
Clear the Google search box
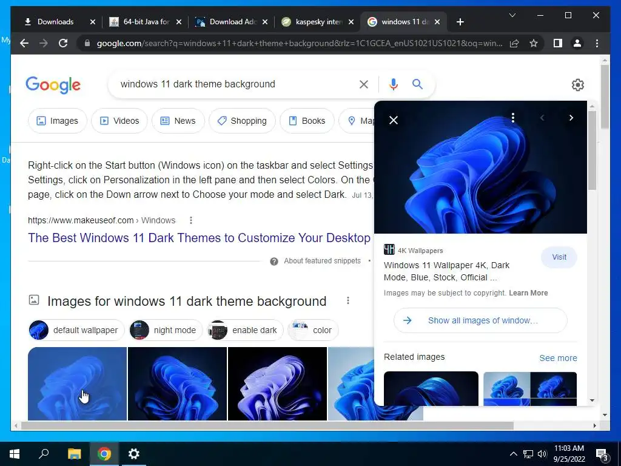tap(364, 84)
